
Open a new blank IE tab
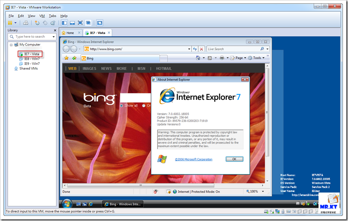[x=163, y=59]
